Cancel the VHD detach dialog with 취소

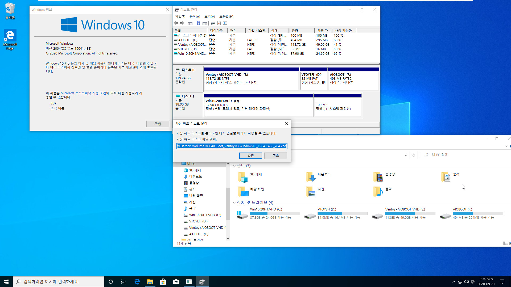(x=275, y=155)
